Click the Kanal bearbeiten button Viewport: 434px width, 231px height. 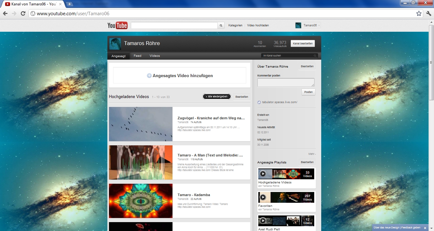[303, 43]
